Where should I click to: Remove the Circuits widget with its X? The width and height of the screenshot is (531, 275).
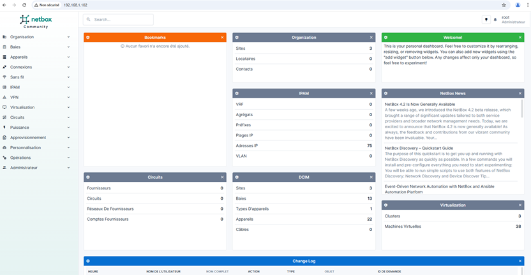222,177
